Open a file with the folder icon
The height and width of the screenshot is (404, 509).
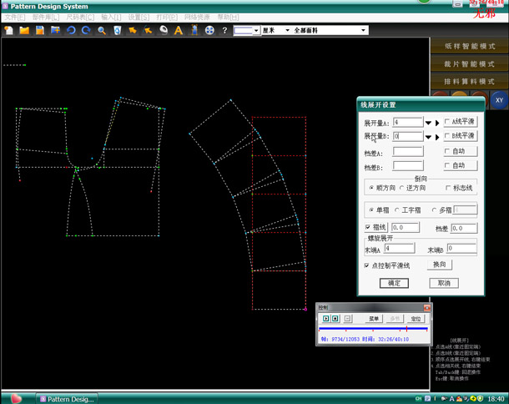tap(24, 30)
